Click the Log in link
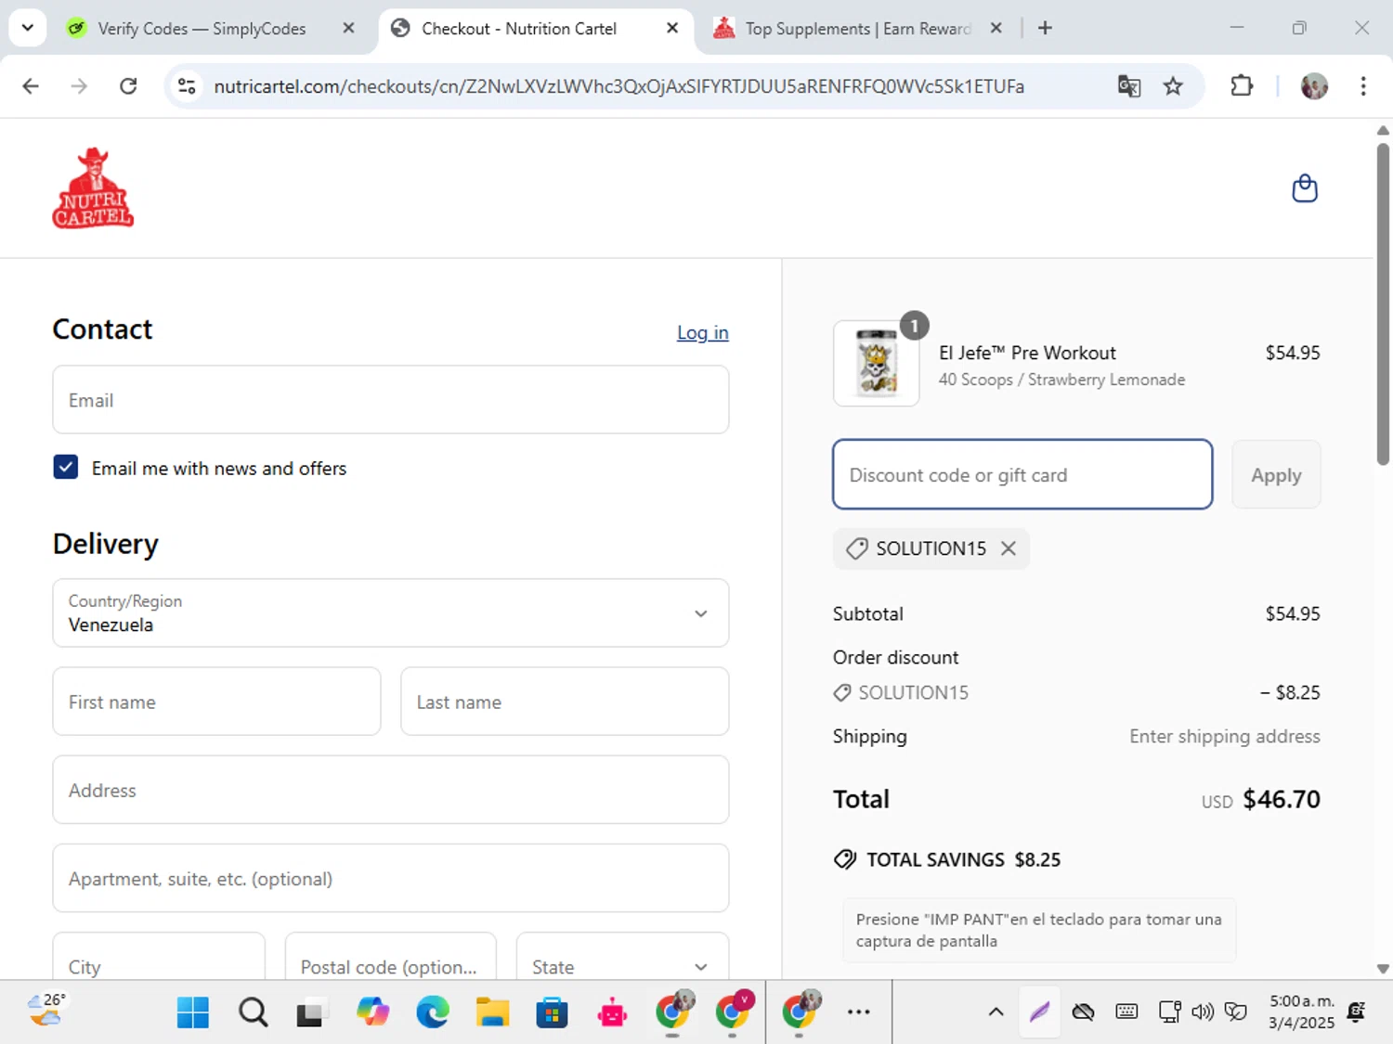Screen dimensions: 1393x1044 pos(702,332)
